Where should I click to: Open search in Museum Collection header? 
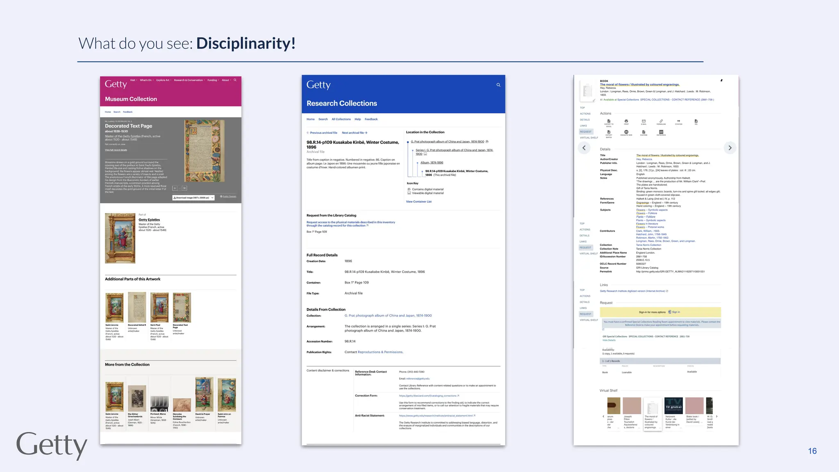[x=235, y=80]
